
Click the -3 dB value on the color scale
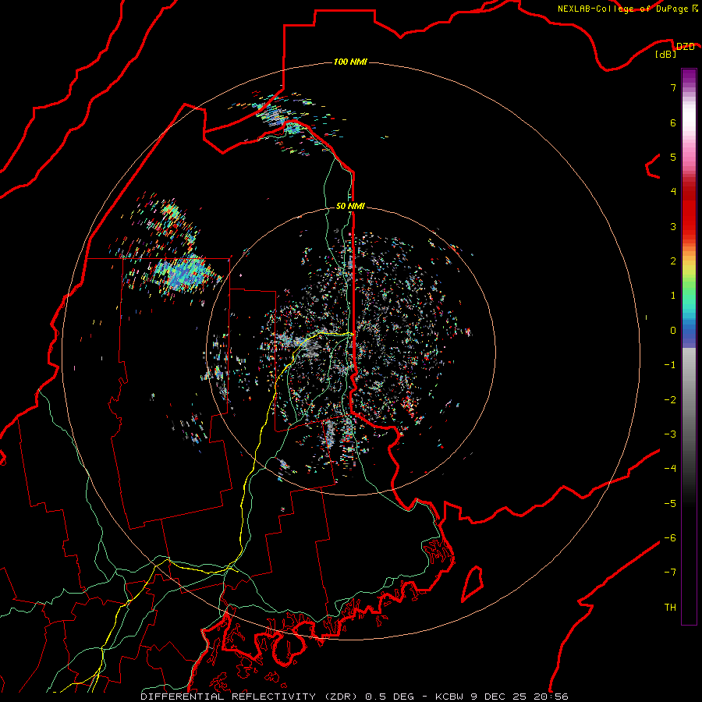click(x=670, y=434)
